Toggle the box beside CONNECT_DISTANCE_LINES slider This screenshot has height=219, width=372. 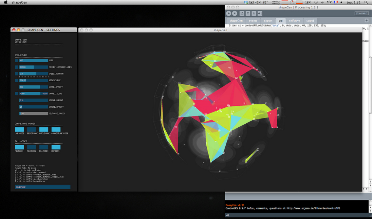coord(17,67)
